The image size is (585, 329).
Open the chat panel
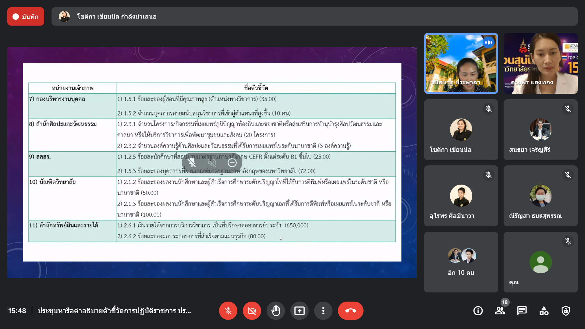522,311
